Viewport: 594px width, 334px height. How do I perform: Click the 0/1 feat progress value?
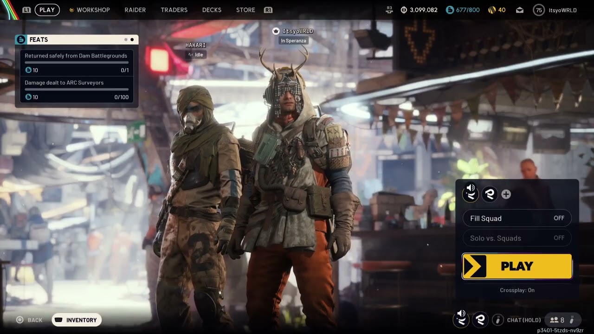[125, 70]
